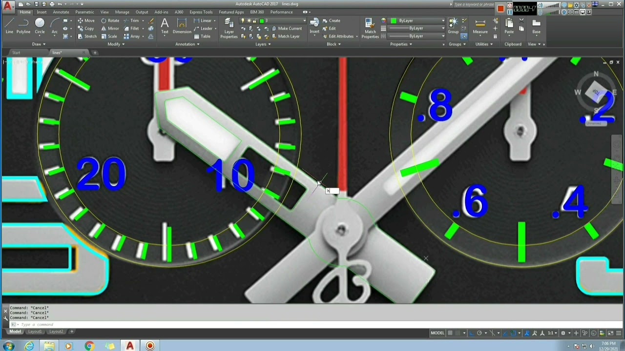This screenshot has width=625, height=351.
Task: Toggle clean screen mode
Action: click(610, 333)
